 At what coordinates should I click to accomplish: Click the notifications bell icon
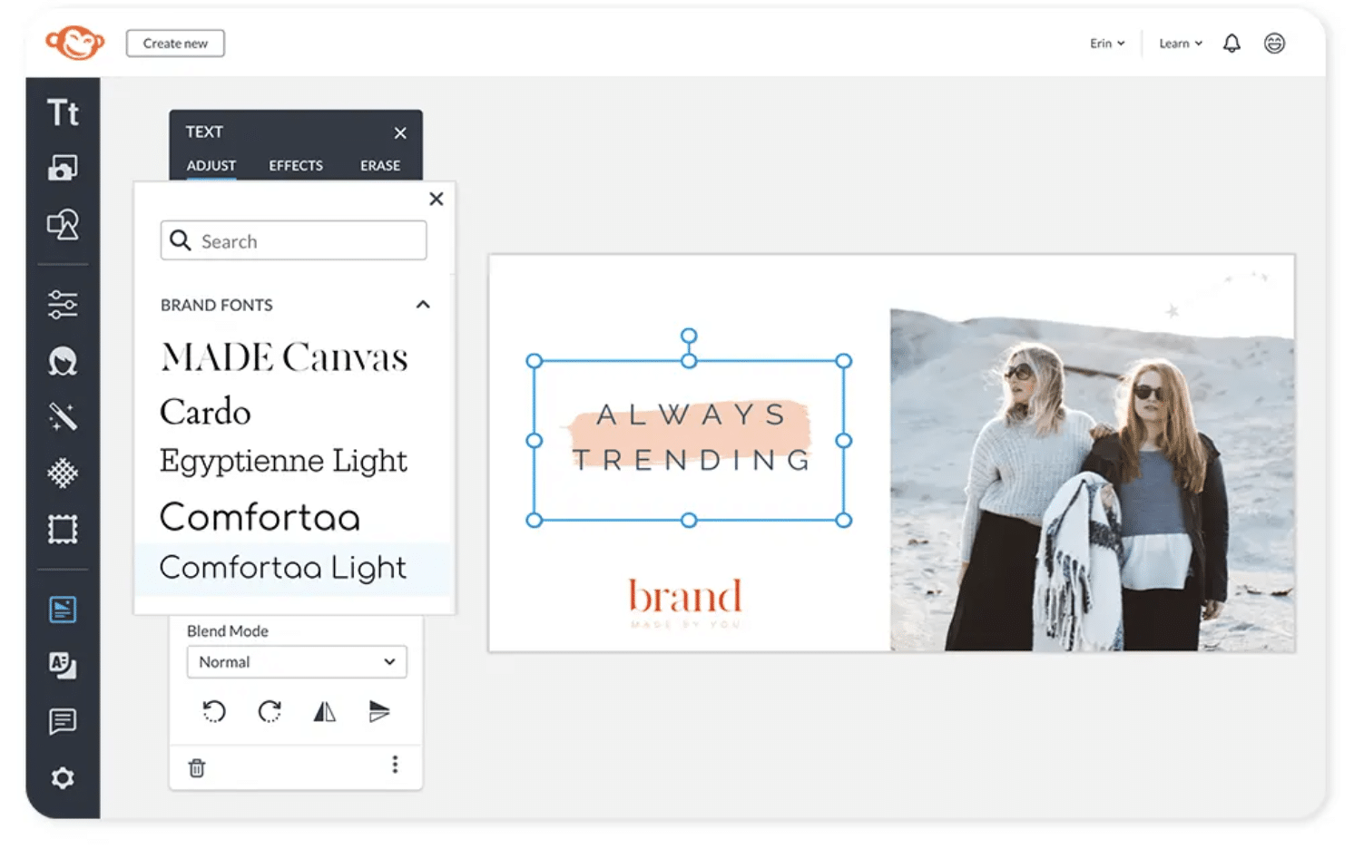tap(1231, 44)
